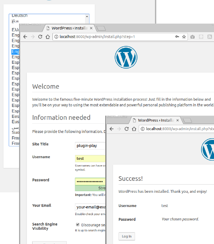
Task: Open the RSS feed extension icon
Action: click(210, 37)
